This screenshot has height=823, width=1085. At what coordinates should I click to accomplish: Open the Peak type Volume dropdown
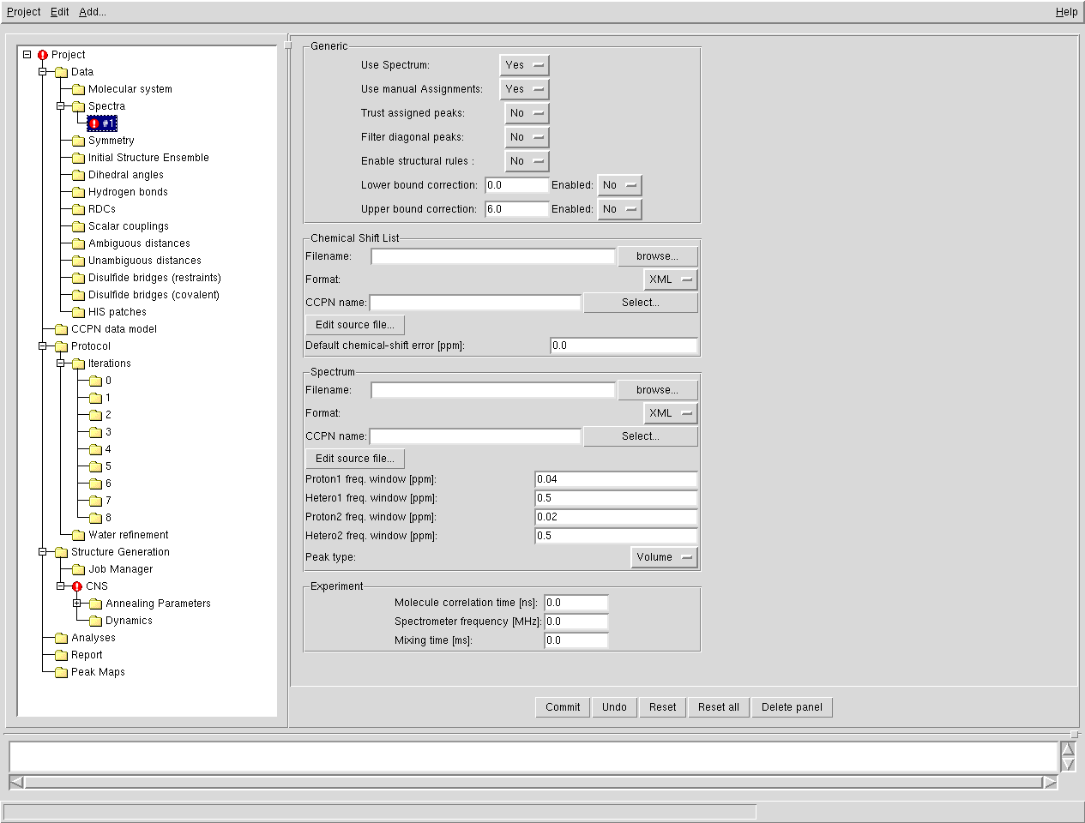point(664,557)
